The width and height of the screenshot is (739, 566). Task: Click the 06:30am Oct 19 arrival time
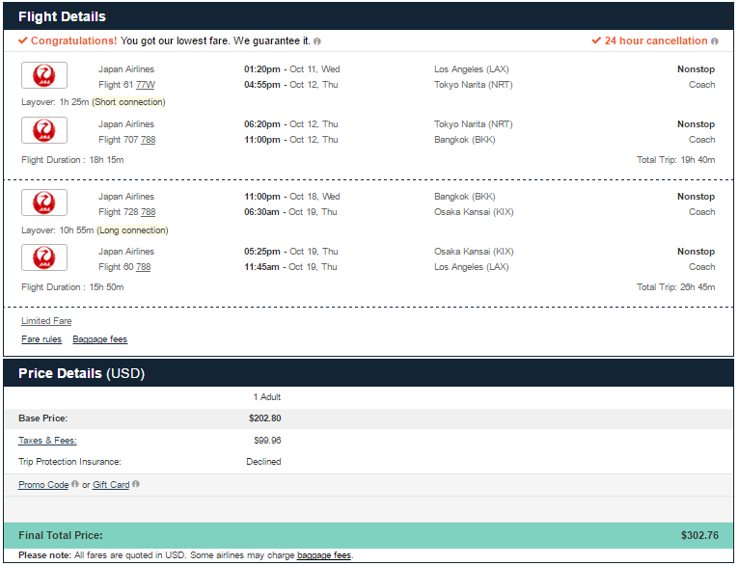click(x=290, y=212)
